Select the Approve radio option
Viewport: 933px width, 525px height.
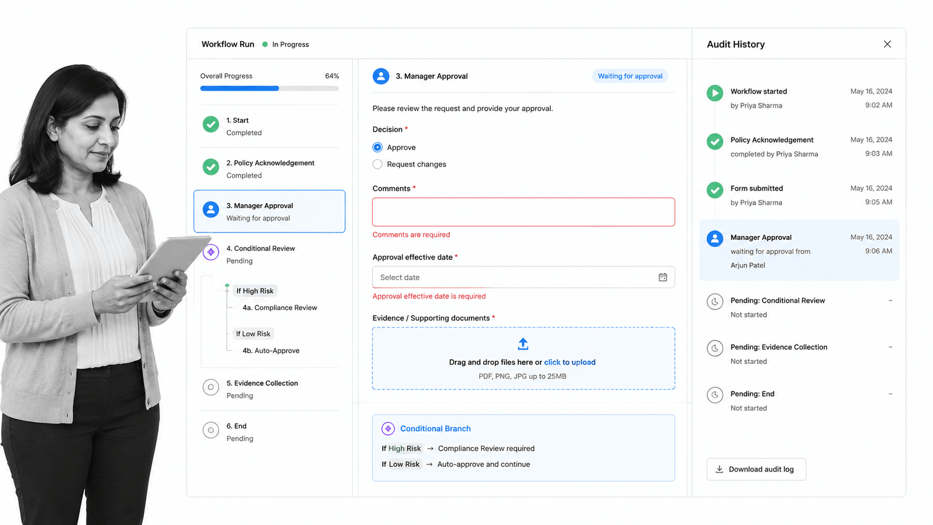[378, 147]
